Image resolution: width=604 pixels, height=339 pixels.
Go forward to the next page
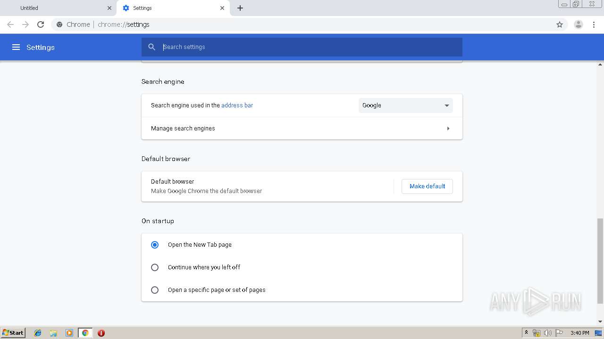(x=25, y=24)
